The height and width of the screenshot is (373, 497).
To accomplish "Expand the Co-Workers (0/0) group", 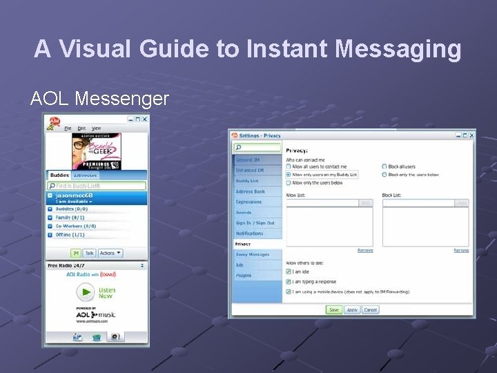I will [50, 226].
